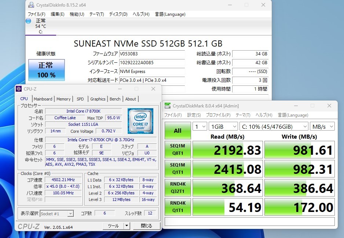Switch to the Mainboard tab in CPU-Z
The width and height of the screenshot is (344, 238).
coord(43,99)
